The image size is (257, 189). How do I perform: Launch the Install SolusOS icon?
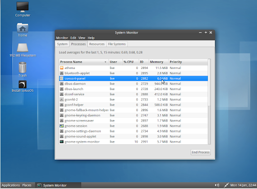point(23,84)
